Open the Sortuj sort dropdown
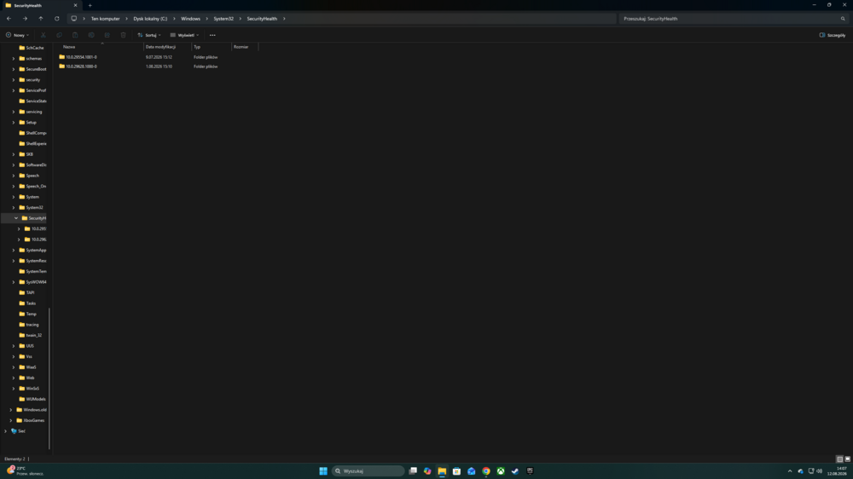 (149, 35)
